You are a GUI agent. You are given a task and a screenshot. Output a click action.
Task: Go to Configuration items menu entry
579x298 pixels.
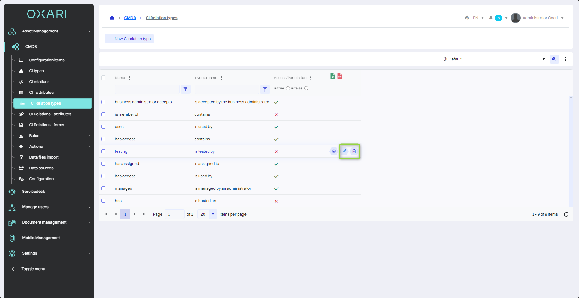pyautogui.click(x=47, y=60)
